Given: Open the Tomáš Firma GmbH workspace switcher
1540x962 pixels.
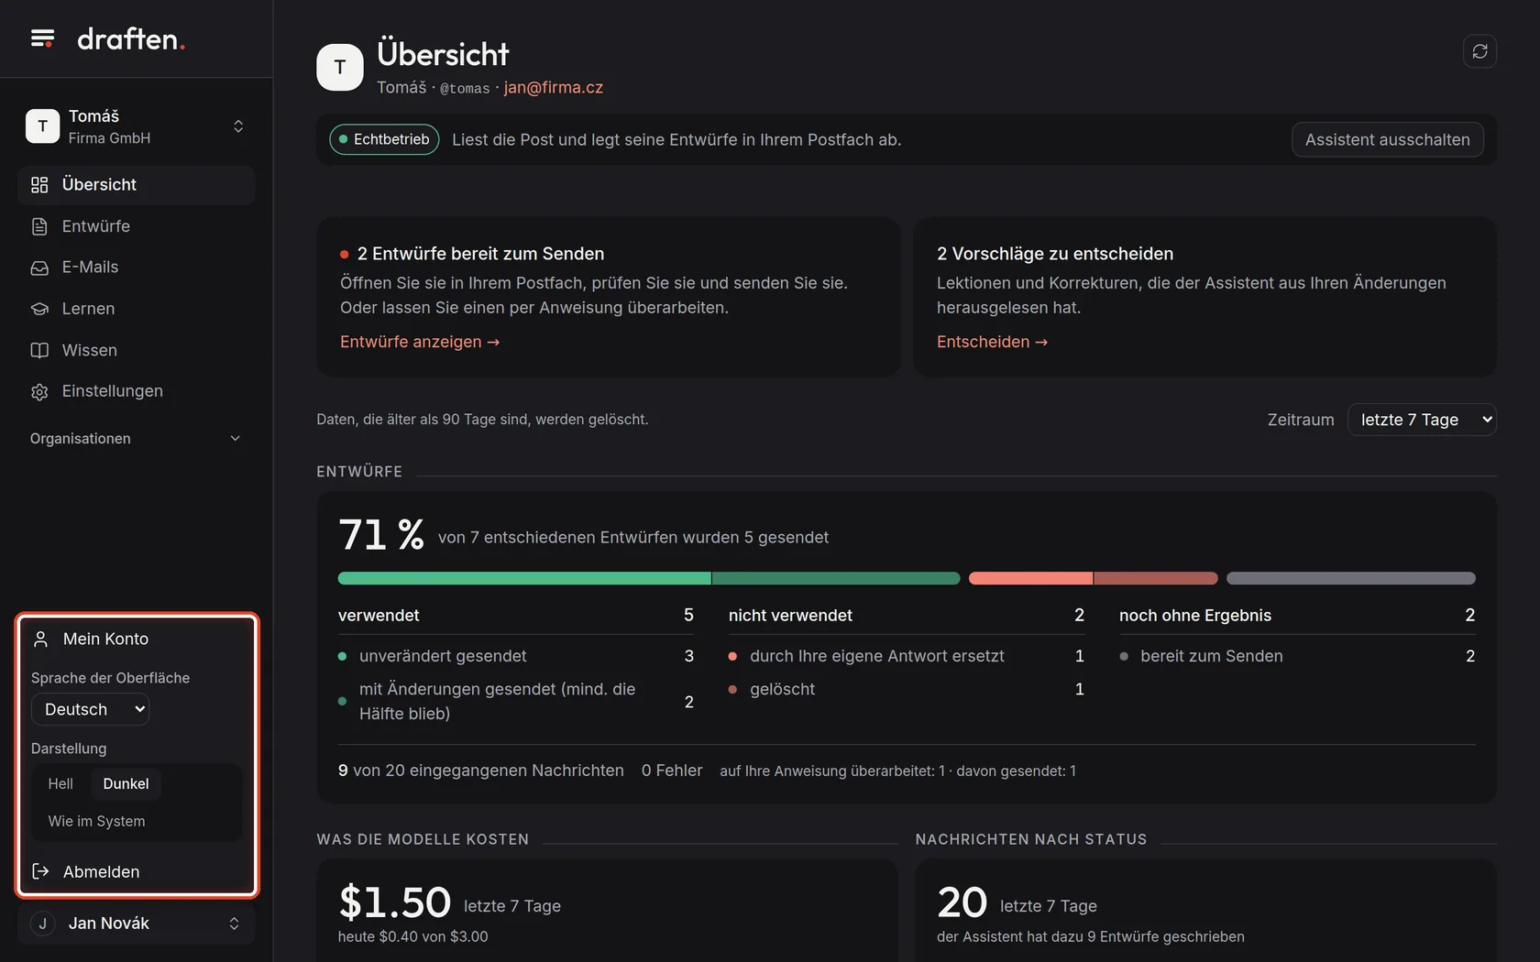Looking at the screenshot, I should [136, 126].
